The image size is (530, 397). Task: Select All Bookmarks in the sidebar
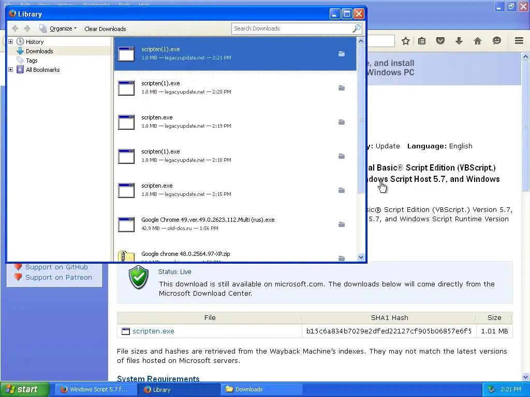42,70
